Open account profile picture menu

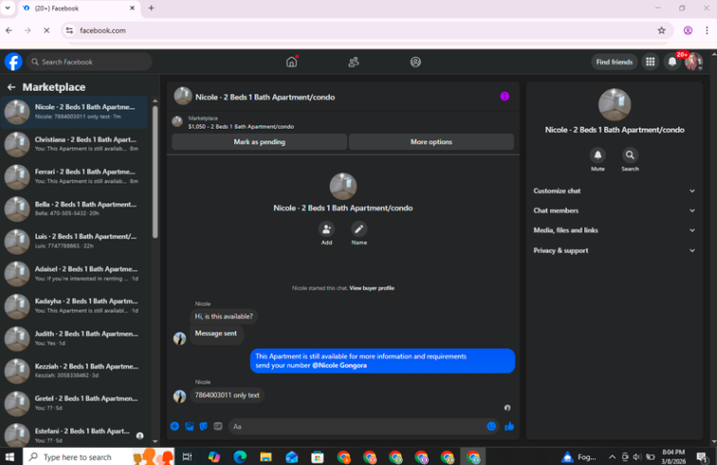pyautogui.click(x=693, y=62)
